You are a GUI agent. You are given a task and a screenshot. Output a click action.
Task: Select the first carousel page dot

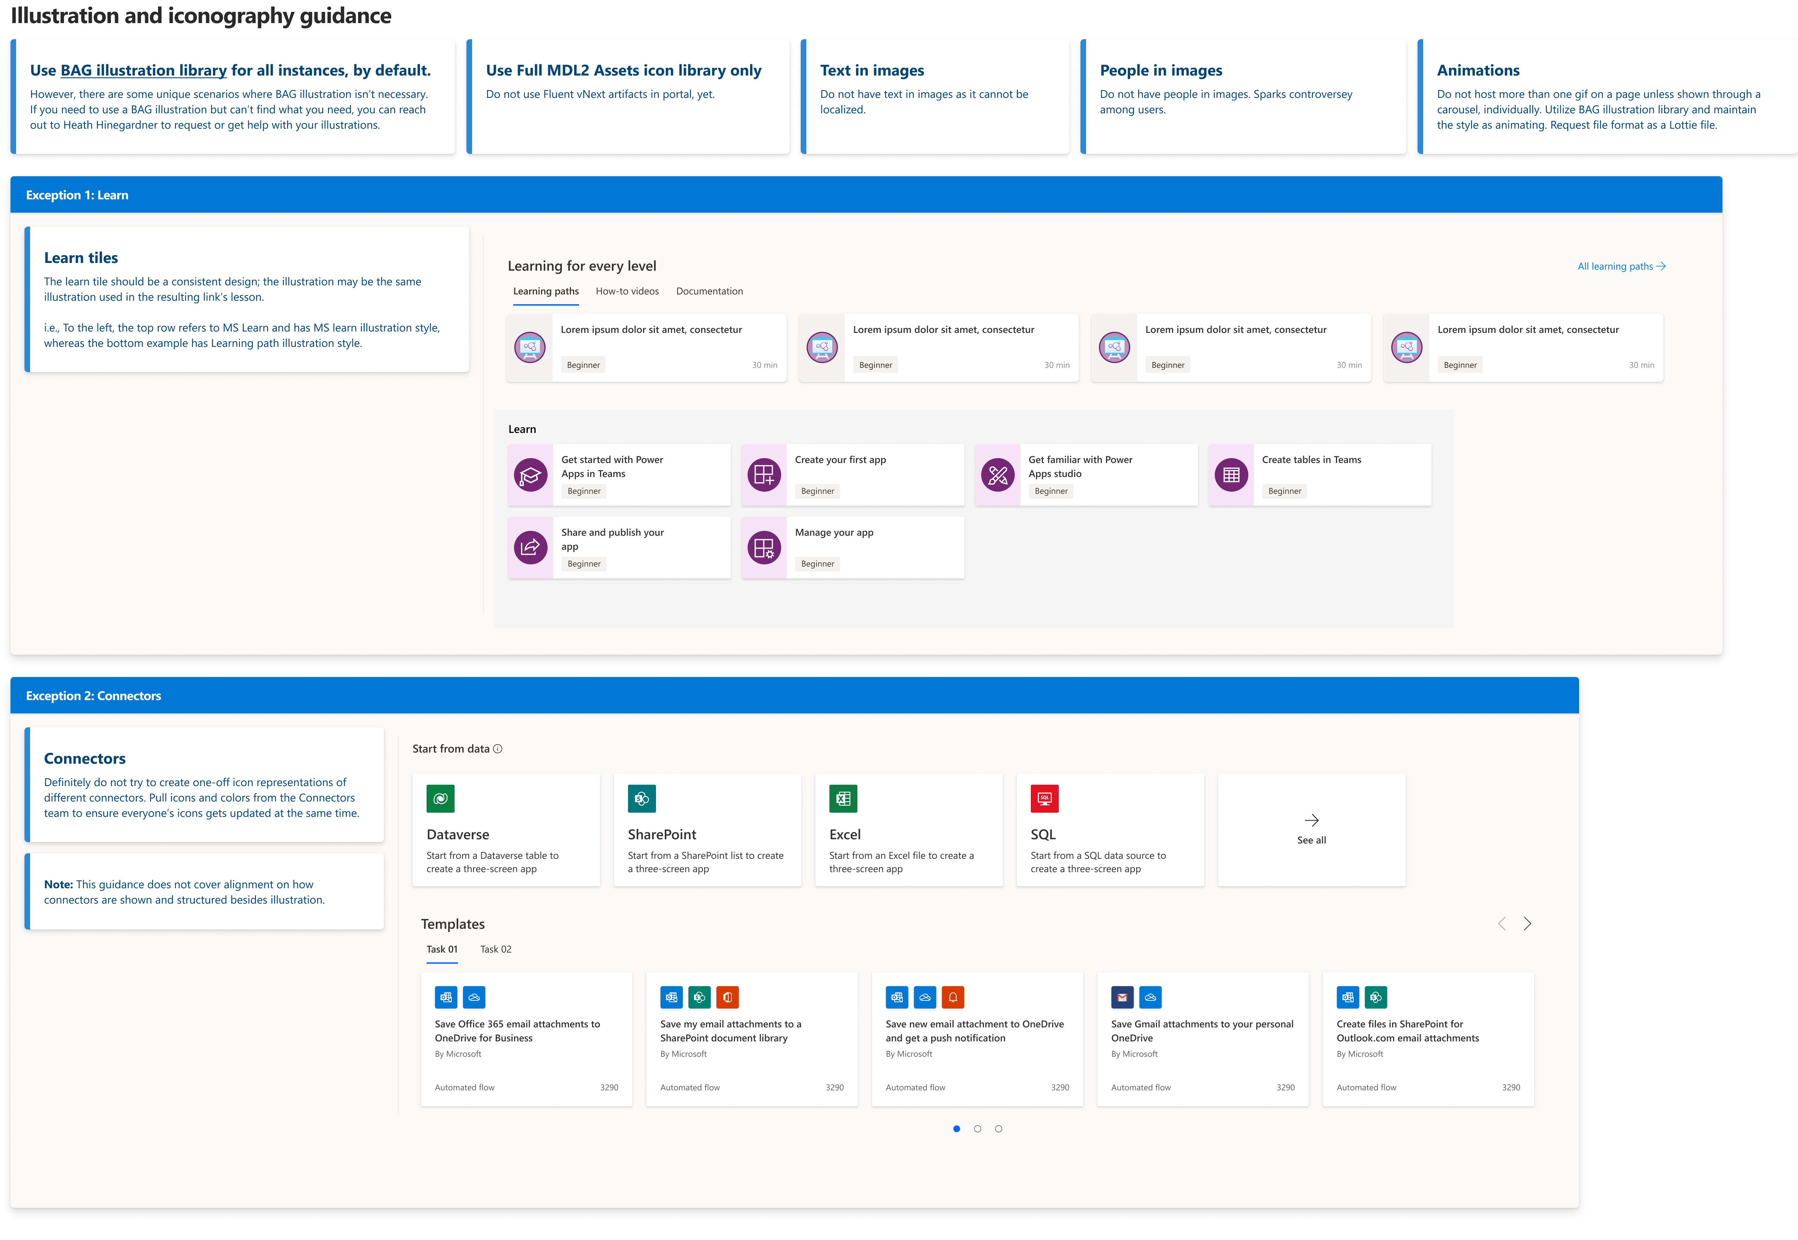[956, 1129]
